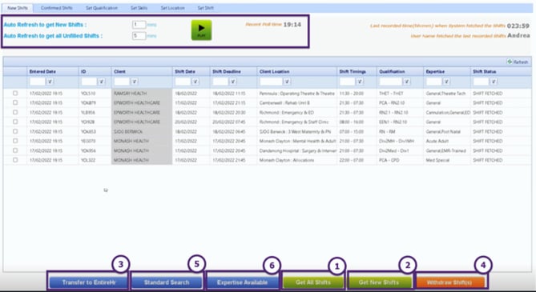The image size is (536, 292).
Task: Select the SJOG BERWICK client cell
Action: (x=142, y=131)
